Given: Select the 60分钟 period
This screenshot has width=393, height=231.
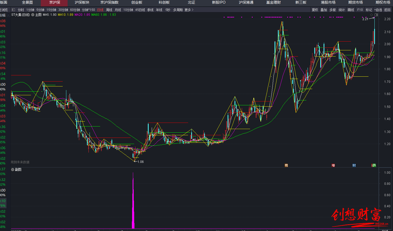Looking at the screenshot, I should [x=75, y=10].
